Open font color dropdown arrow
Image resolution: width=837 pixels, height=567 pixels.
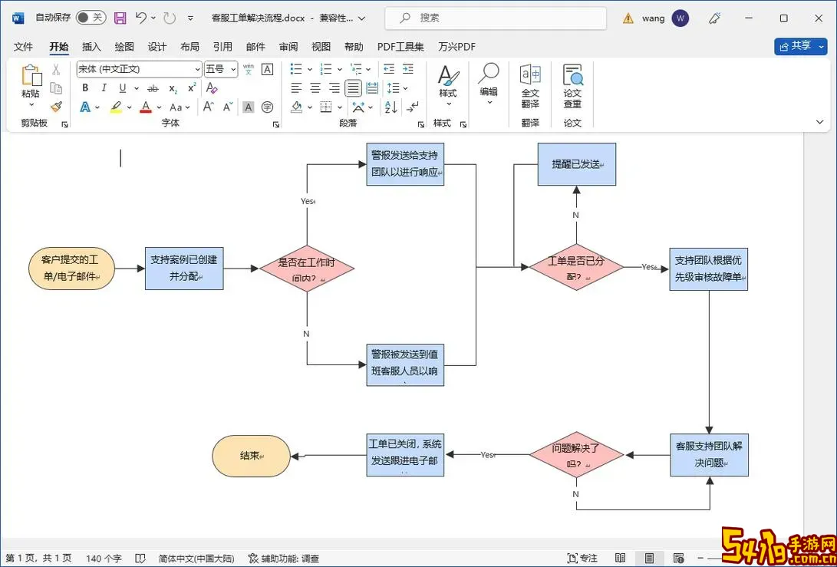click(159, 107)
